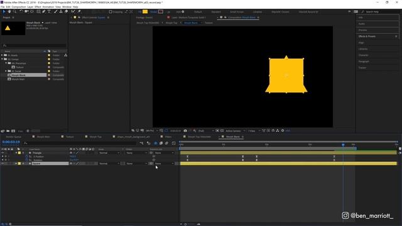Expand the Square layer twirl arrow

point(16,163)
